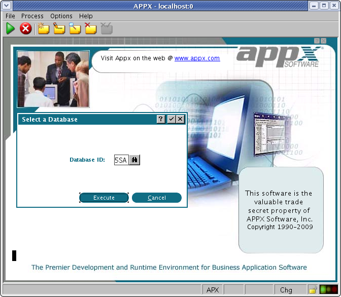Choose the Change mode folder icon with pencil

click(59, 29)
